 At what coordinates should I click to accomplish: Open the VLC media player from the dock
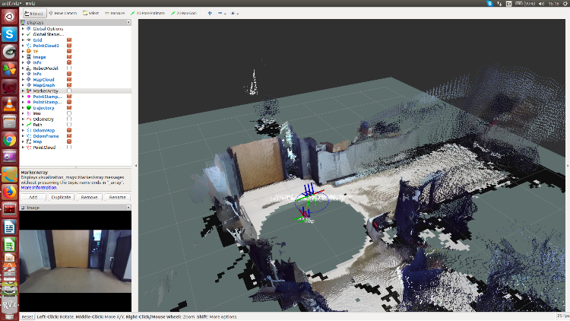coord(9,104)
